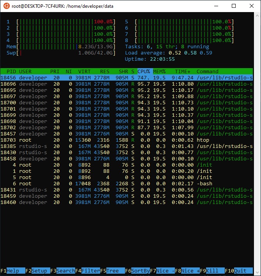Click the Tasks summary line
The image size is (261, 276).
[167, 47]
